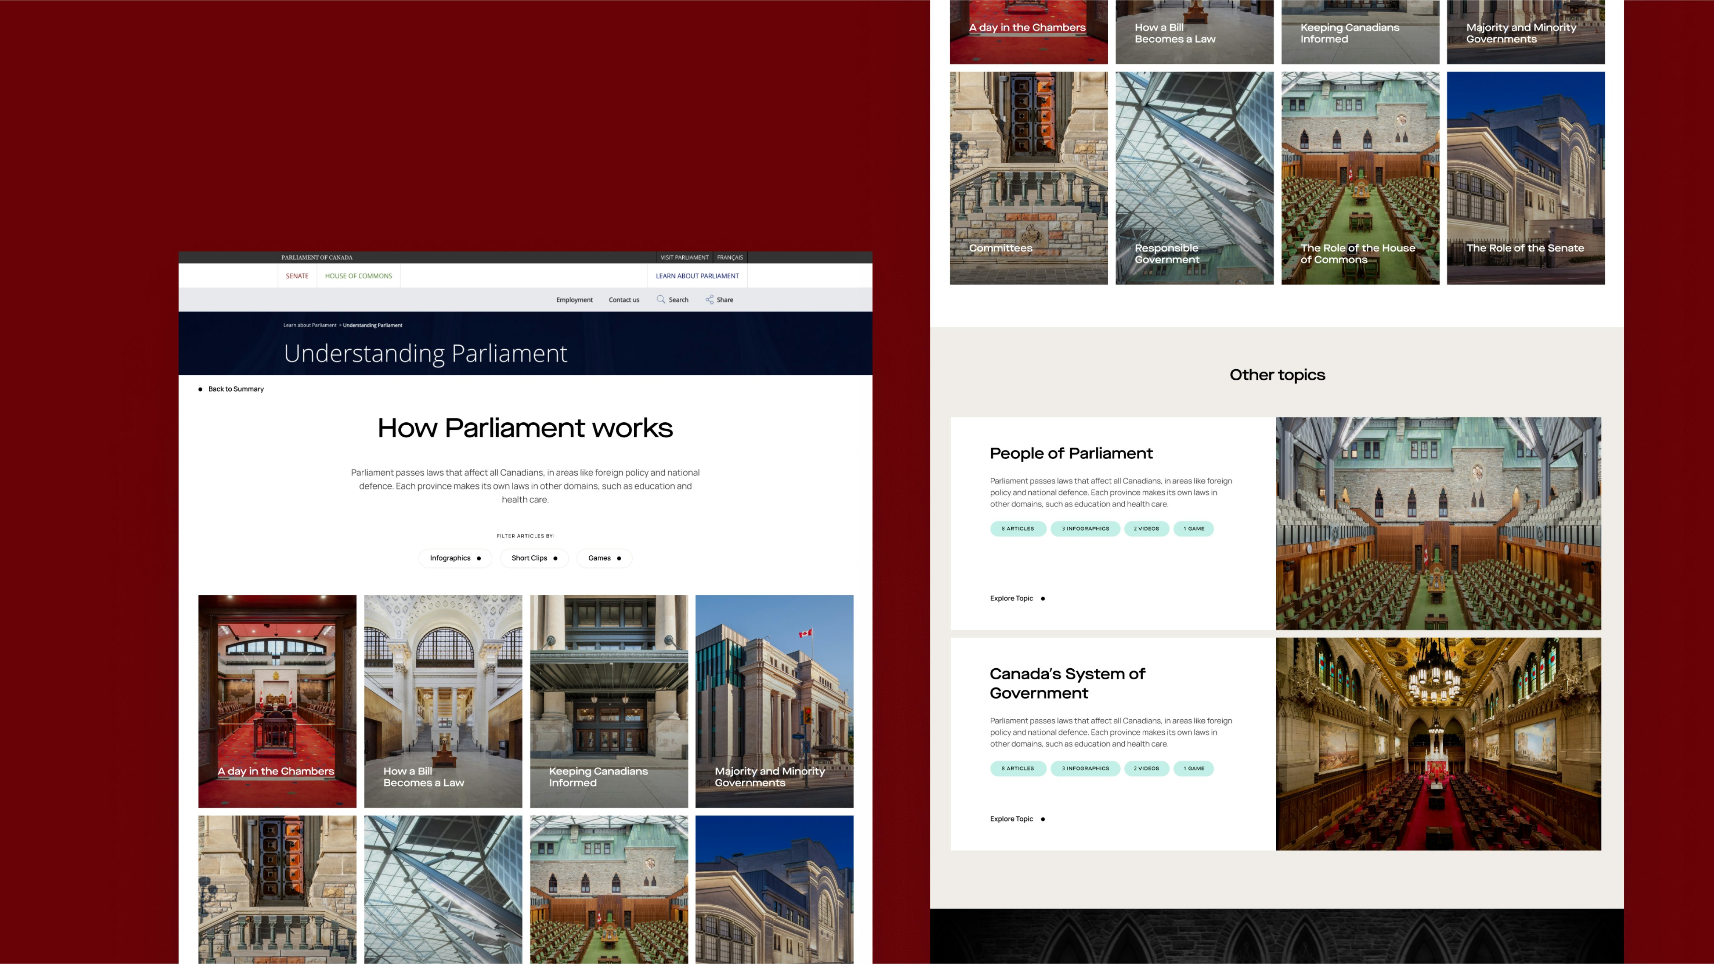Click 1 Game tag under Canada's System of Government

(1194, 769)
